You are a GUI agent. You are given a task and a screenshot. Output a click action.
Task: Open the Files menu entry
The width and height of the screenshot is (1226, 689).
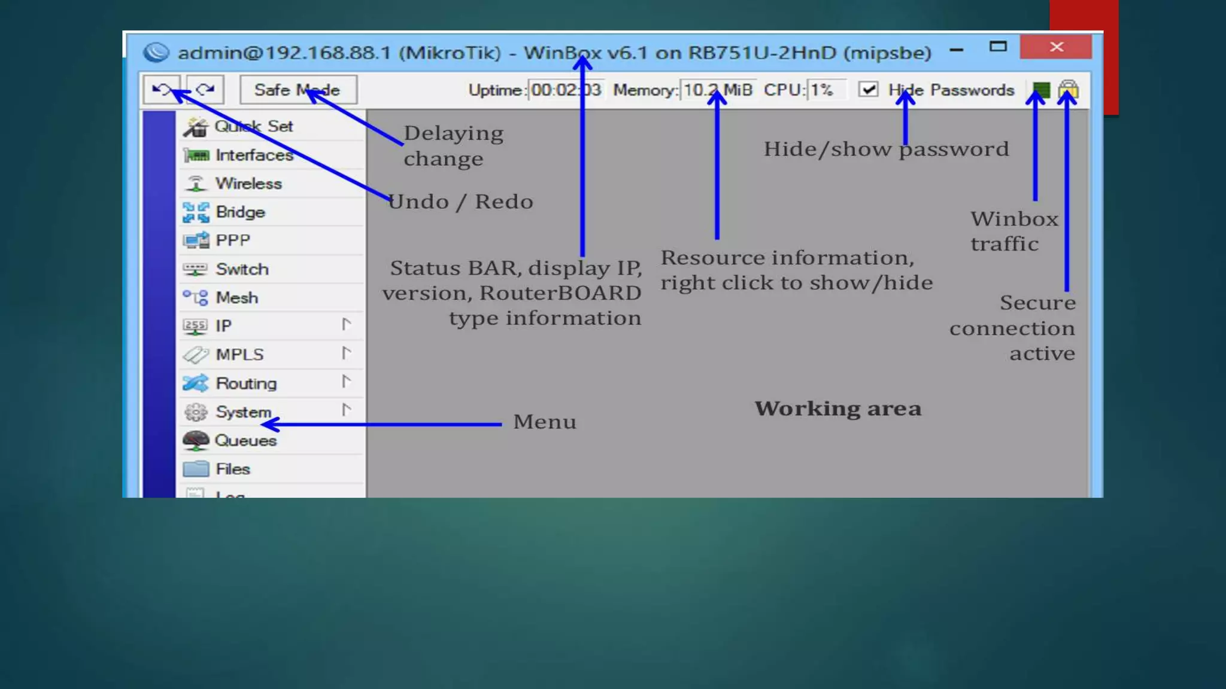[x=233, y=469]
